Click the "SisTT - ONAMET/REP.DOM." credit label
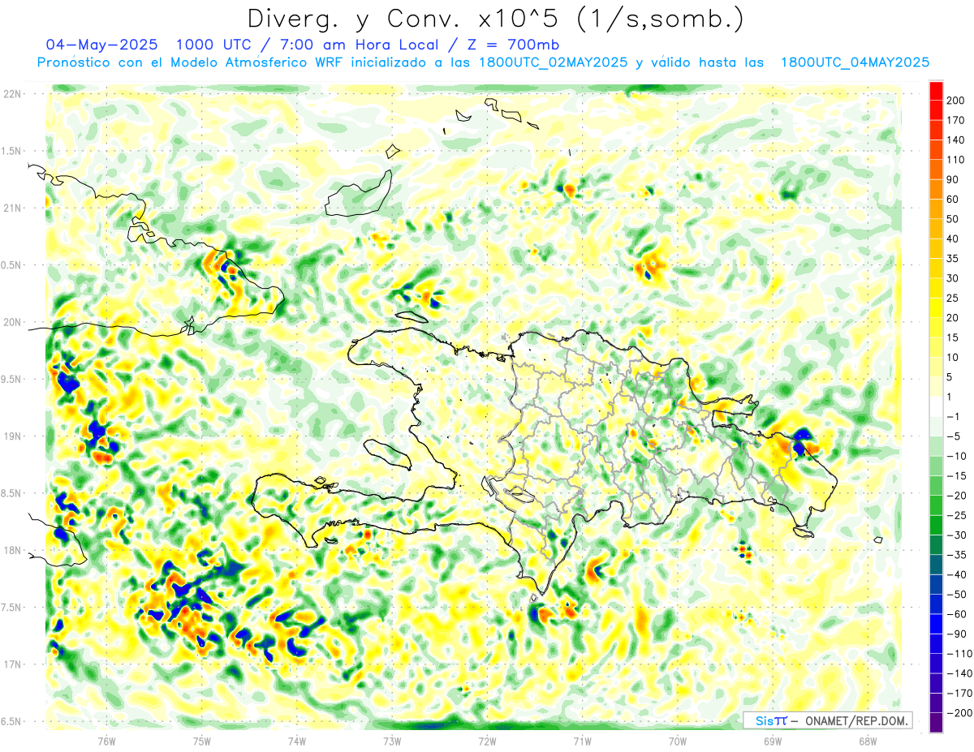This screenshot has width=974, height=752. [x=827, y=720]
